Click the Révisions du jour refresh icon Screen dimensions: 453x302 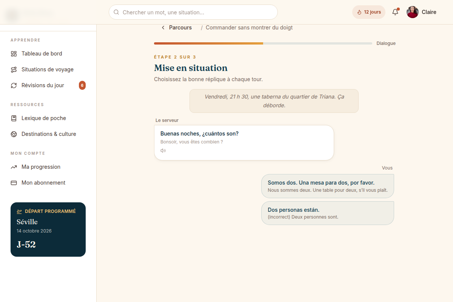(14, 85)
